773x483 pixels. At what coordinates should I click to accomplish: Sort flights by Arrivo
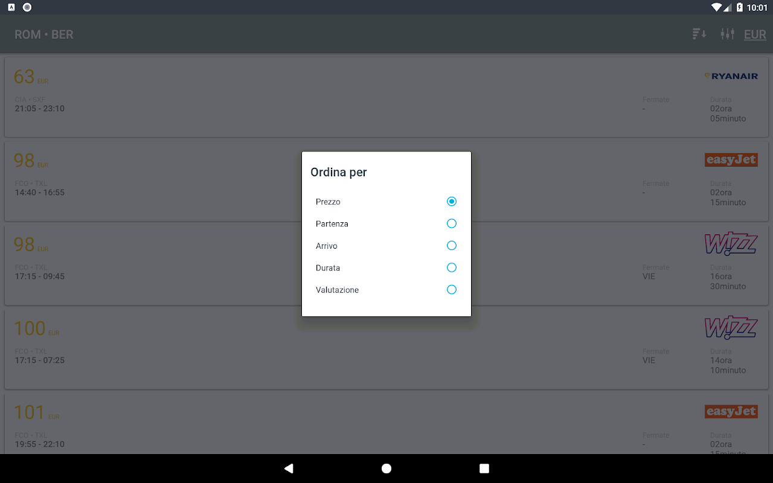(386, 246)
